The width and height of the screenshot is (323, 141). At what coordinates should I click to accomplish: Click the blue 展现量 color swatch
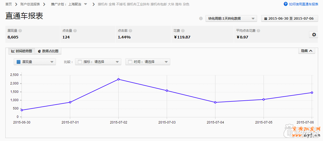[x=19, y=62]
